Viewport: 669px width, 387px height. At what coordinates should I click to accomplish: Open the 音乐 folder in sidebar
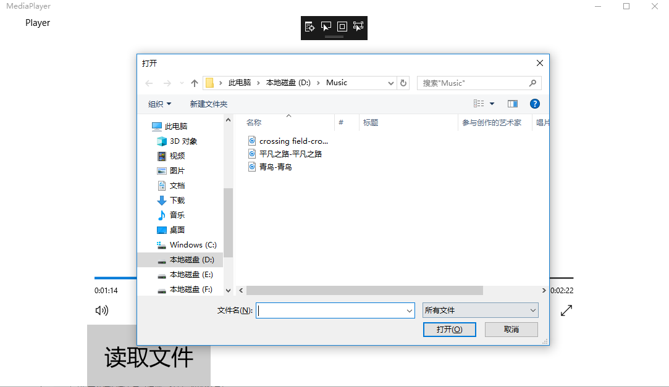coord(177,215)
